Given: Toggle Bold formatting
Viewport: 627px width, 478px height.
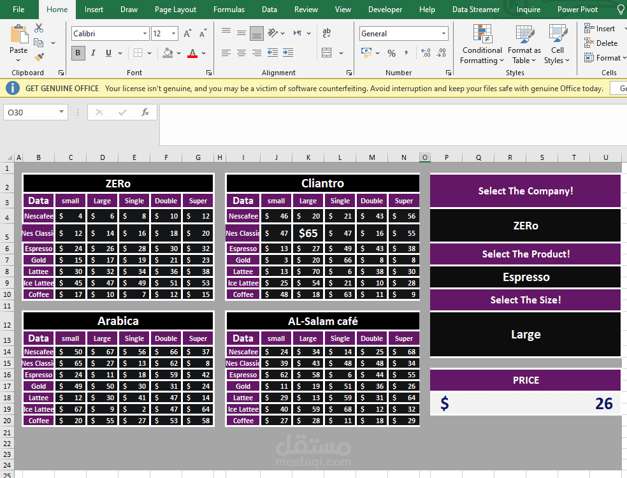Looking at the screenshot, I should 78,53.
